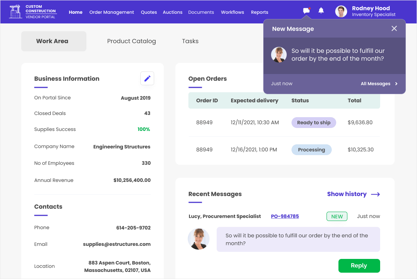Click Lucy, Procurement Specialist sender name
This screenshot has height=279, width=417.
[225, 216]
